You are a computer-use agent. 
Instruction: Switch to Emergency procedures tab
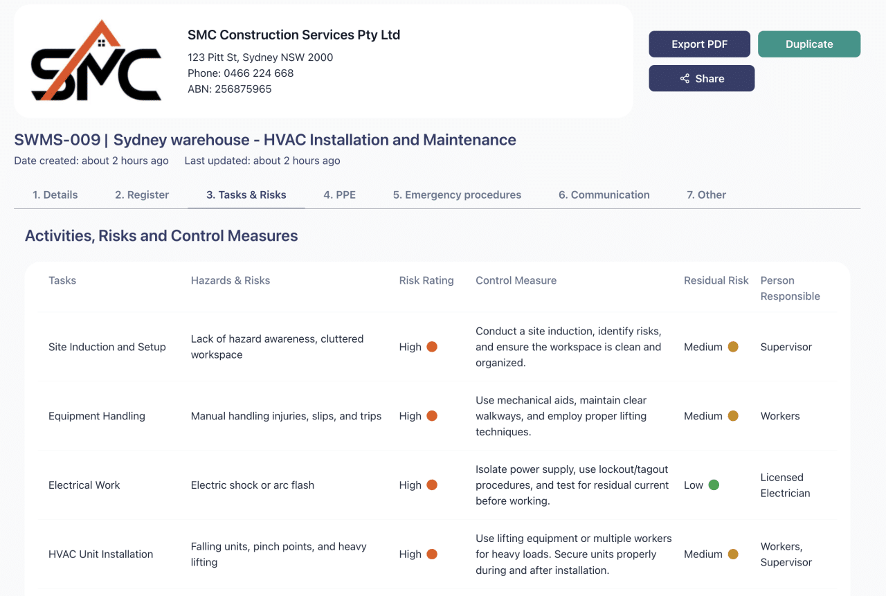pos(457,195)
